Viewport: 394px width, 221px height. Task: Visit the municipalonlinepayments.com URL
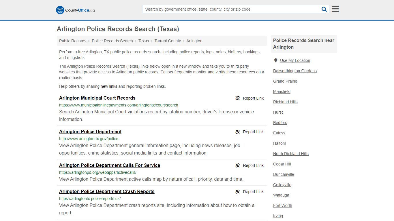coord(119,105)
